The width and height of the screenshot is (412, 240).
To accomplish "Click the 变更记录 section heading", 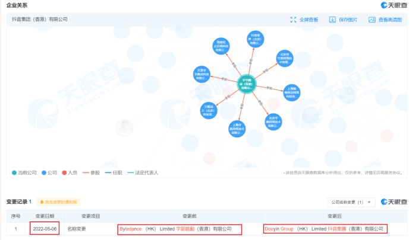I will point(19,202).
